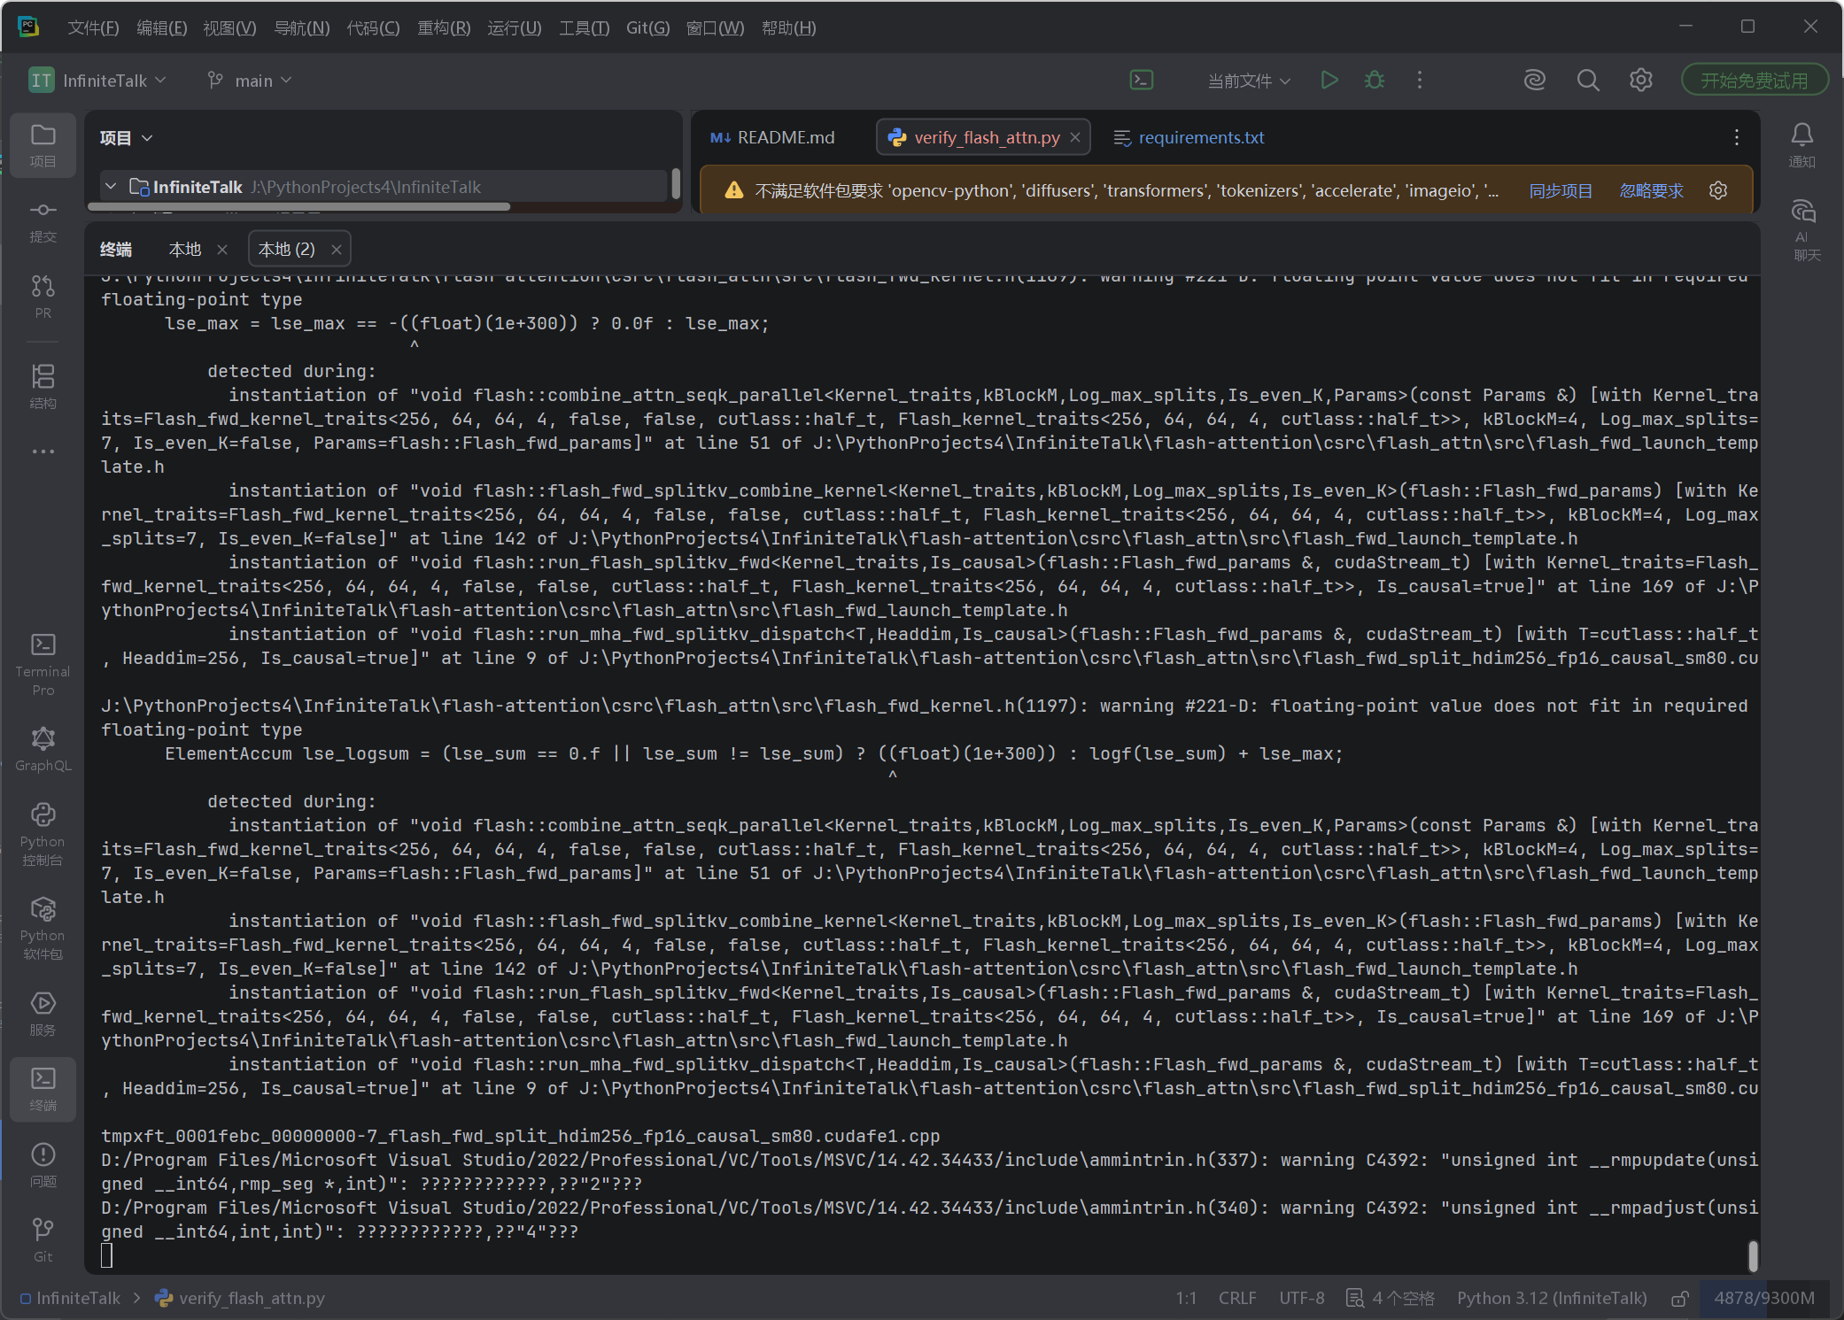Viewport: 1844px width, 1320px height.
Task: Click the Debug bug icon
Action: (1374, 81)
